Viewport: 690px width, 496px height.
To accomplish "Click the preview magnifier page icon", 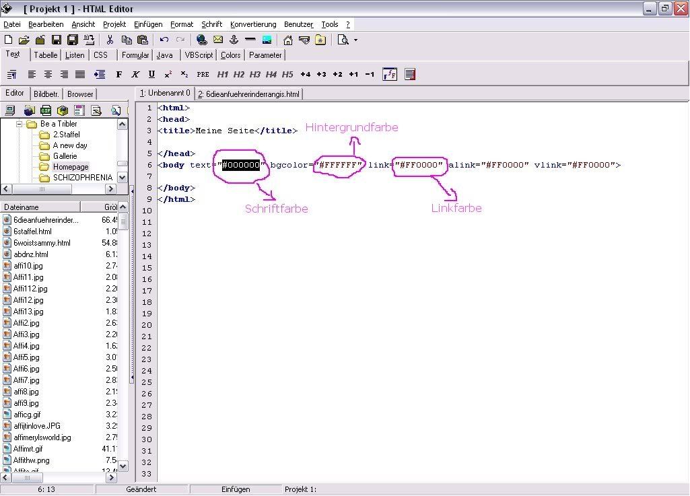I will 343,40.
